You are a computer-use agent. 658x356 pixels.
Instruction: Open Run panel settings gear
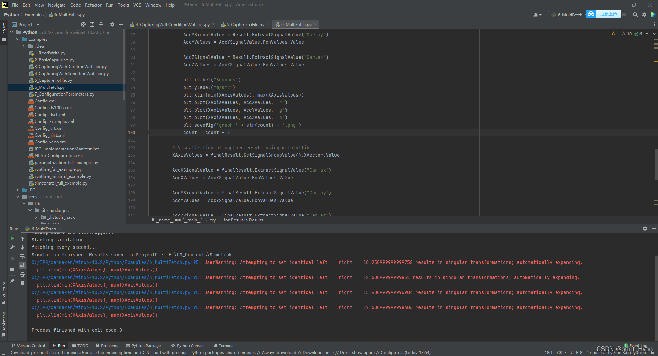tap(645, 229)
